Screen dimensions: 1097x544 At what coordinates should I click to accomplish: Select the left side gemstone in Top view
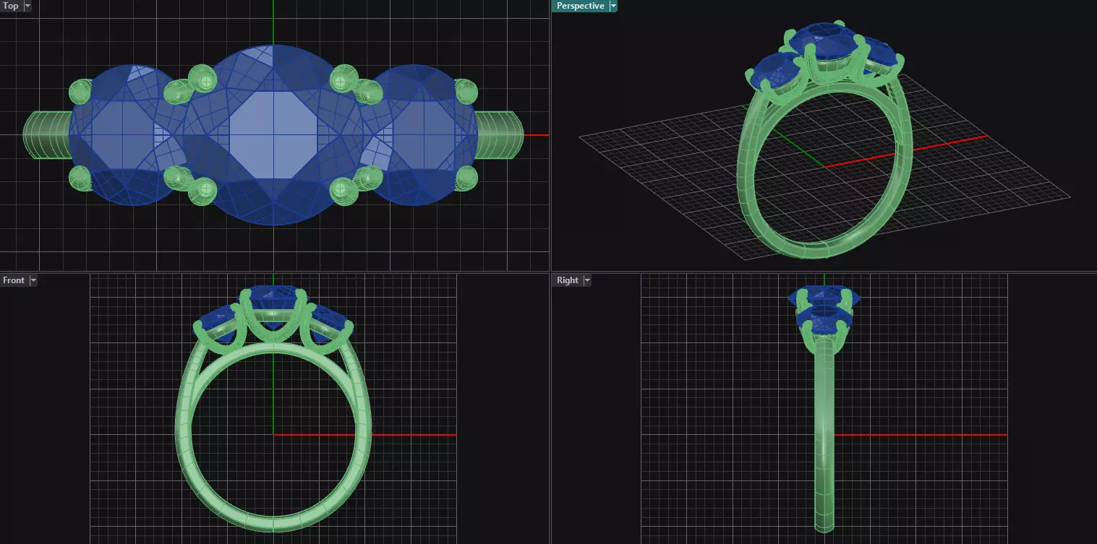pyautogui.click(x=123, y=135)
